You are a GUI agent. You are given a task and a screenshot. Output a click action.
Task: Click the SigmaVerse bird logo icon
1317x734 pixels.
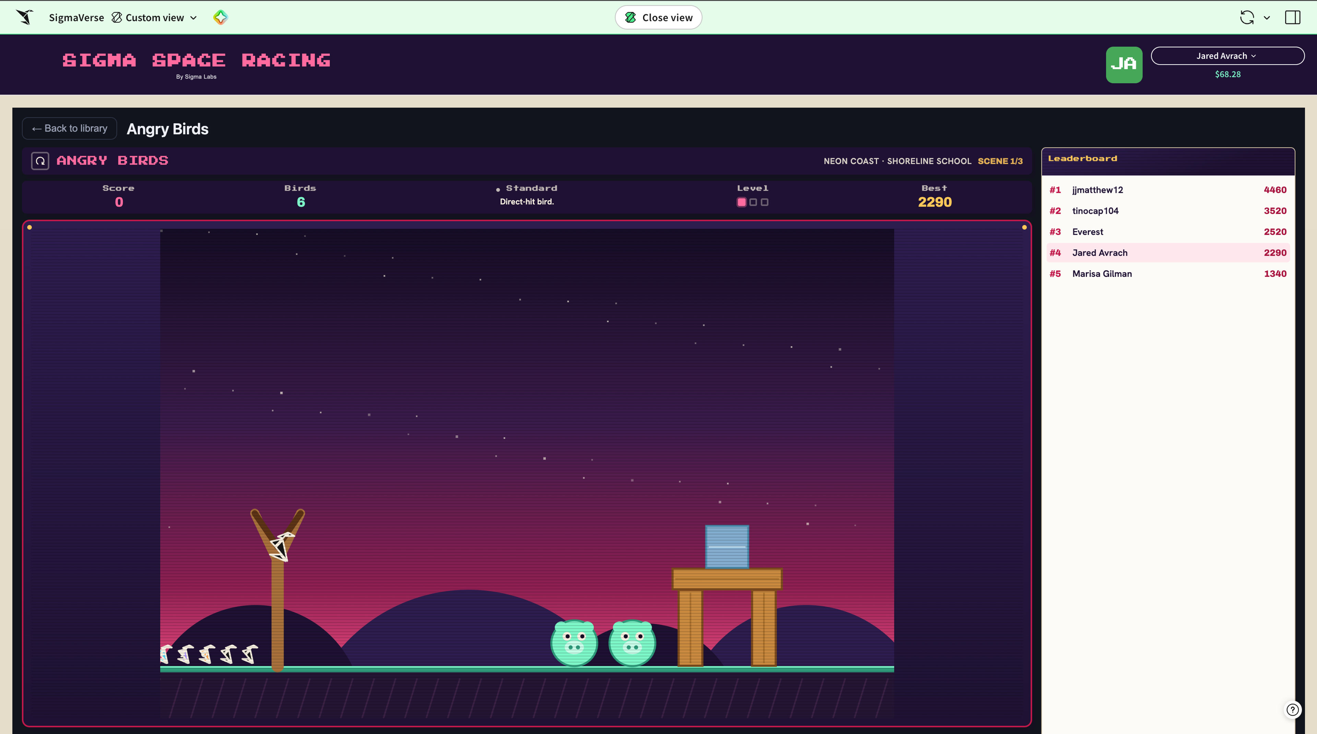point(25,17)
